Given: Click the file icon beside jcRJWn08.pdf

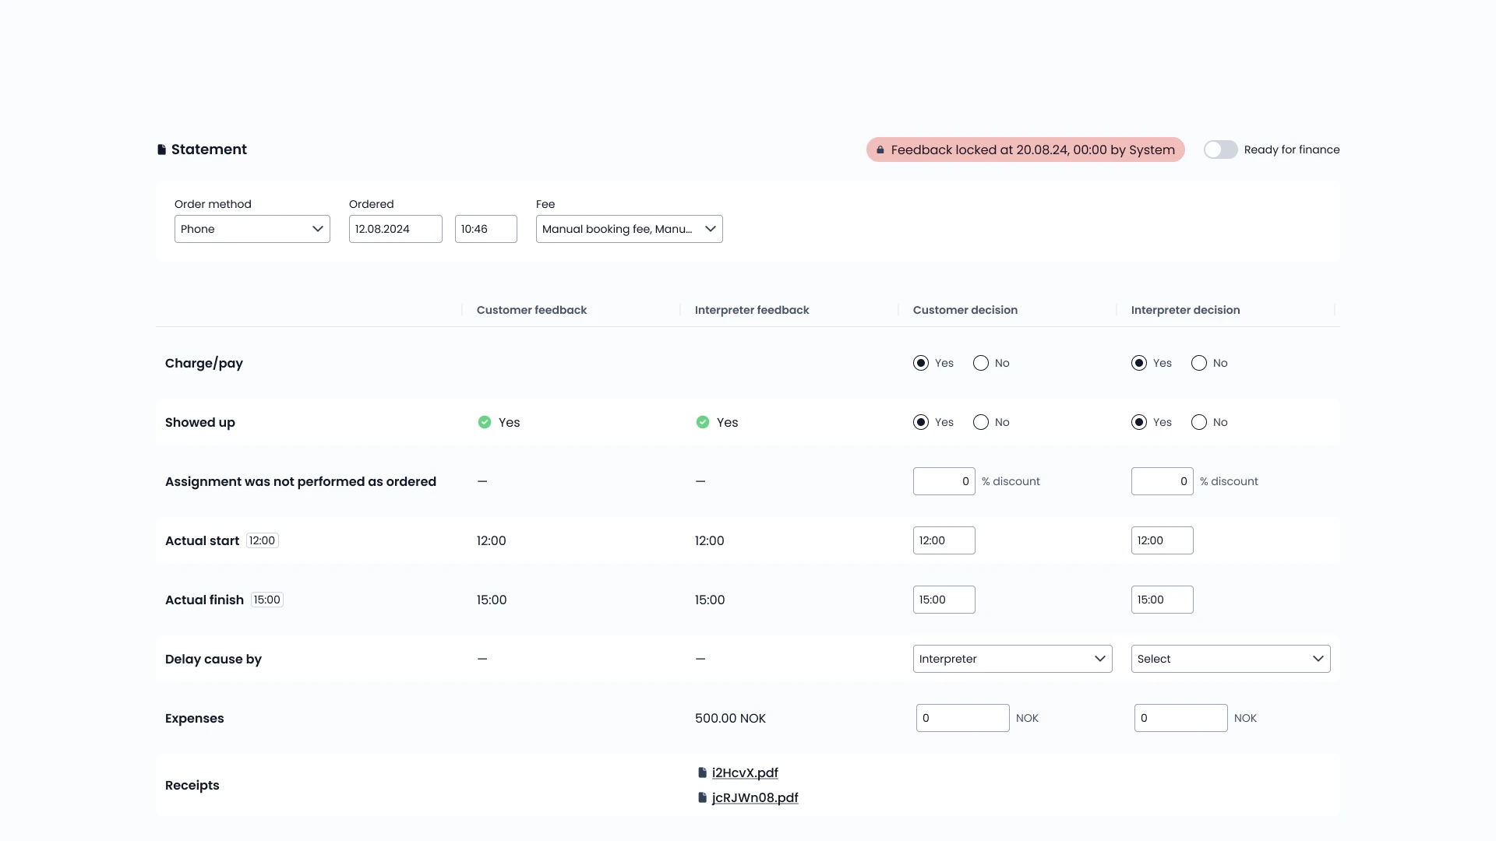Looking at the screenshot, I should (x=702, y=797).
